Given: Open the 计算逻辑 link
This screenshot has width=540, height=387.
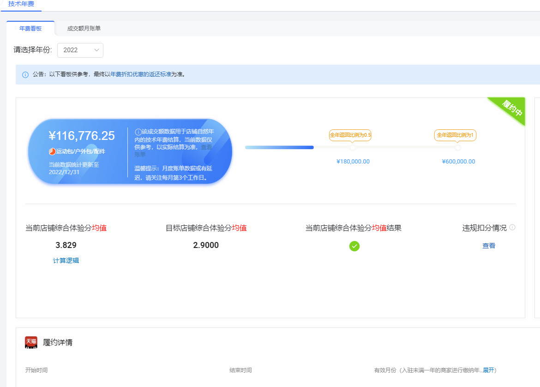Looking at the screenshot, I should [66, 260].
